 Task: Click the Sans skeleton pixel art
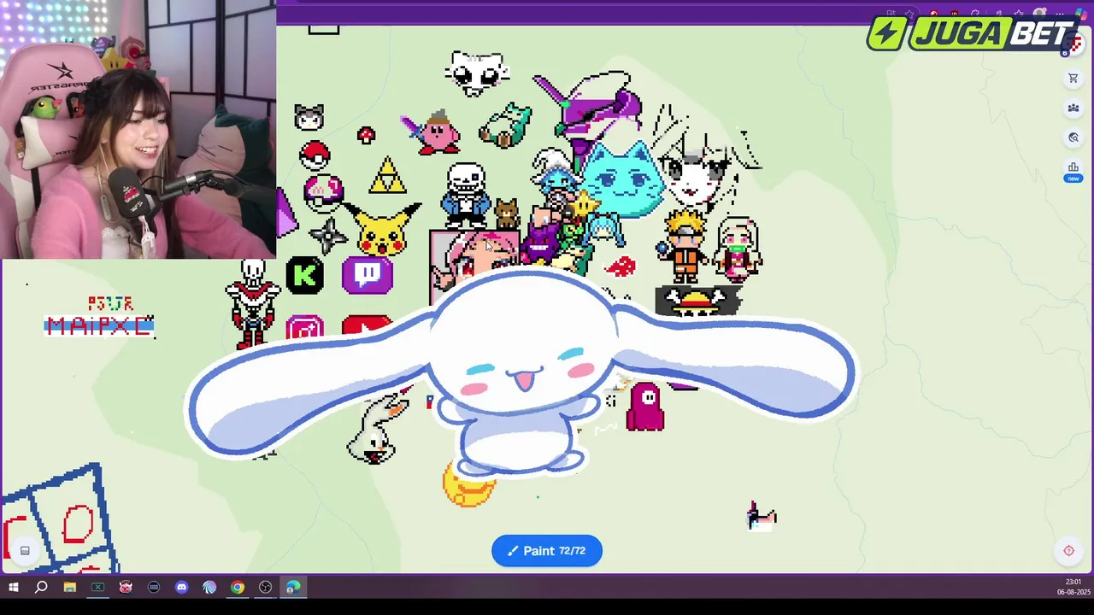pyautogui.click(x=466, y=195)
